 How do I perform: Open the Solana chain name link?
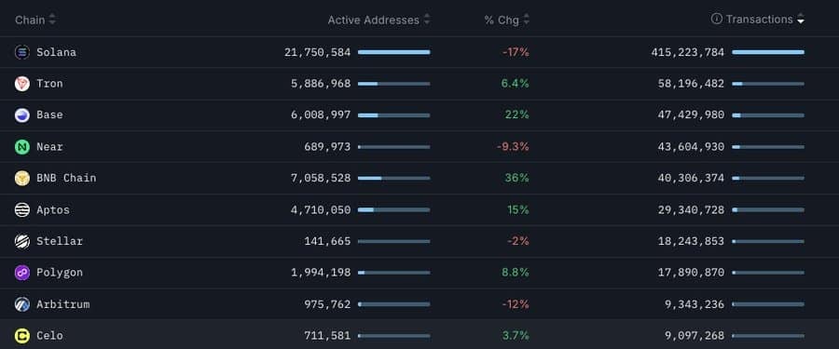click(56, 52)
